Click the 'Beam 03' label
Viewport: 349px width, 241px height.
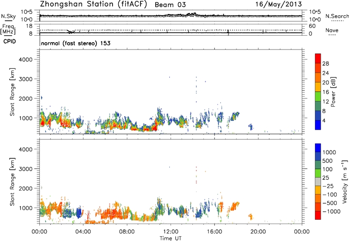point(170,5)
